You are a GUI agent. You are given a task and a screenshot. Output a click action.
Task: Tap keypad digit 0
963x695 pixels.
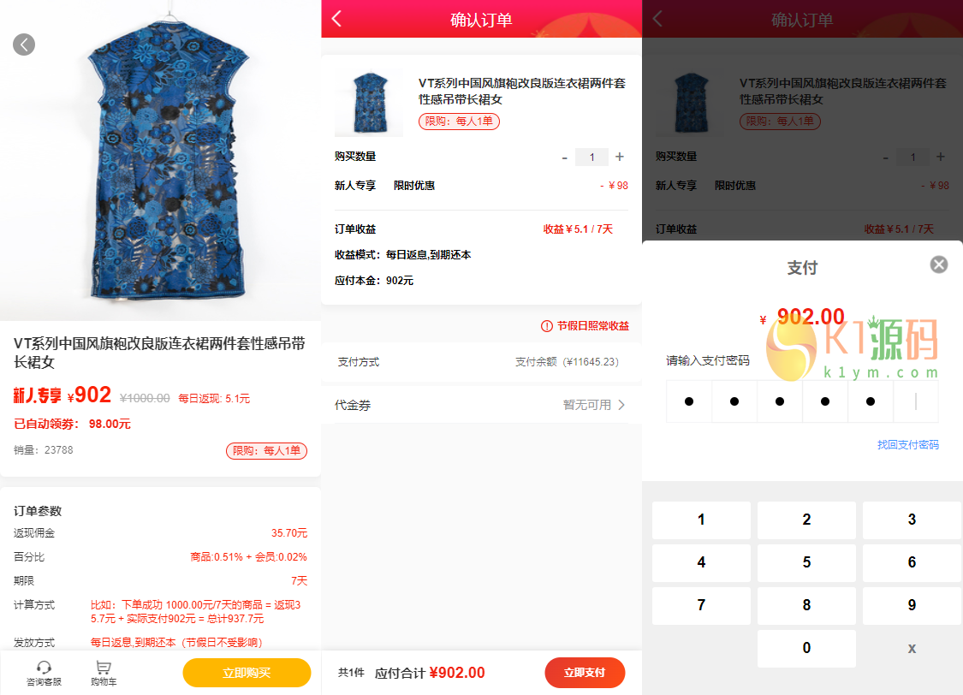(806, 648)
